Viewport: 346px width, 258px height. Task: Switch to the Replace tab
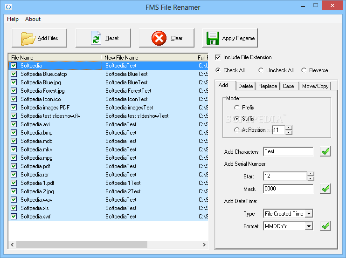pos(268,86)
